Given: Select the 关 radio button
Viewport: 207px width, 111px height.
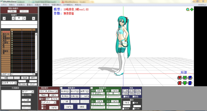Looking at the screenshot, I should coord(42,108).
